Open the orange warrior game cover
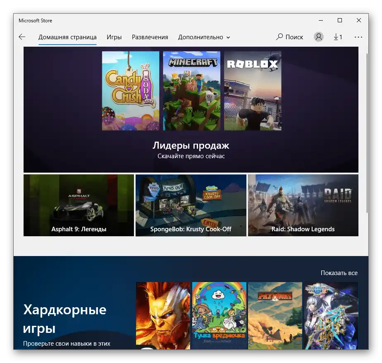This screenshot has height=363, width=382. tap(163, 316)
